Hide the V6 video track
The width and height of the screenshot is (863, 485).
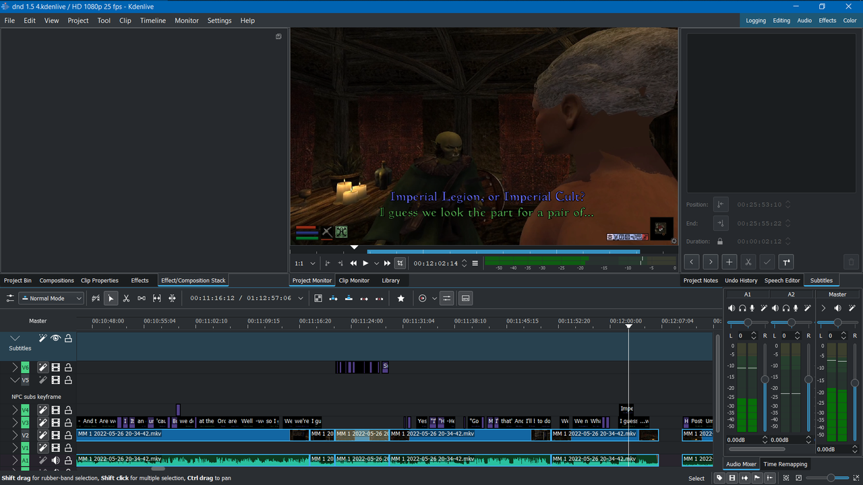(x=55, y=368)
